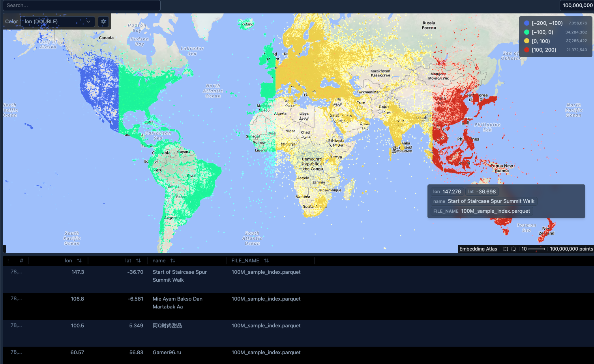Sort table by lon column

click(79, 261)
